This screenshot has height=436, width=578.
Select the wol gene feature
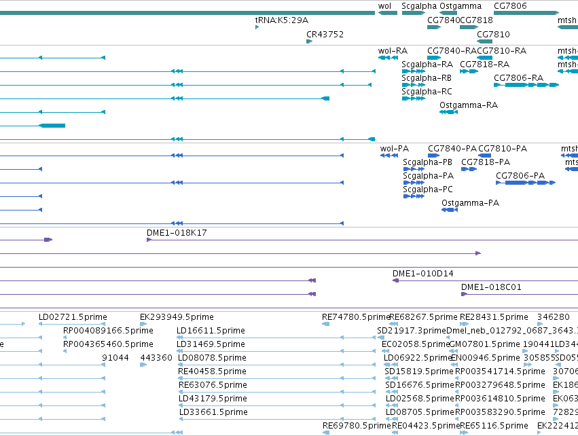pyautogui.click(x=388, y=13)
